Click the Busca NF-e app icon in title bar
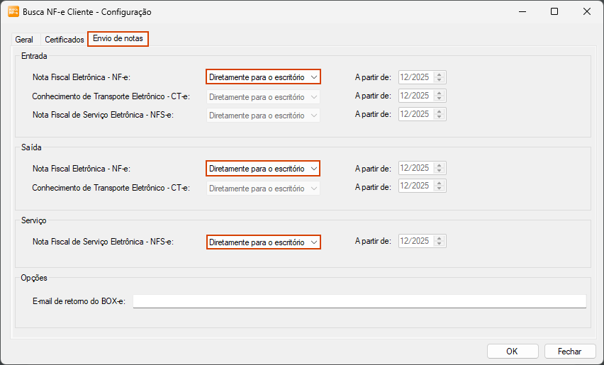The height and width of the screenshot is (365, 604). click(13, 11)
